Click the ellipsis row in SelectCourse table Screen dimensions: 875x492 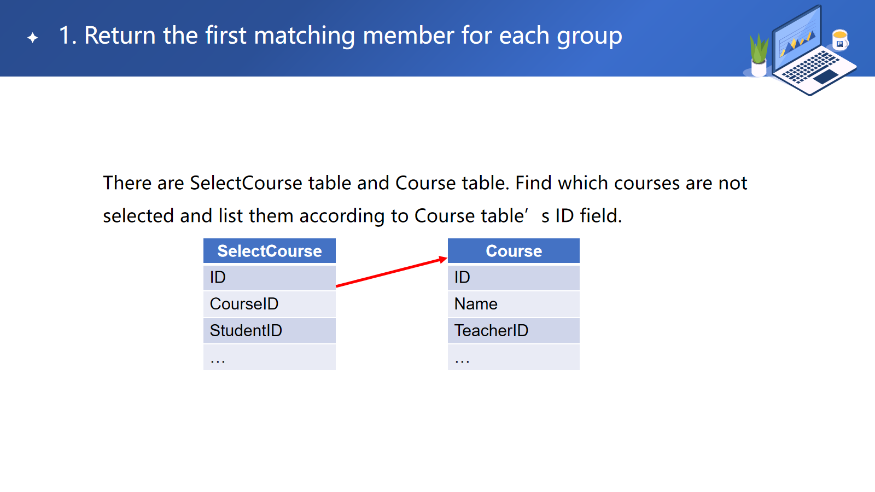pyautogui.click(x=270, y=358)
